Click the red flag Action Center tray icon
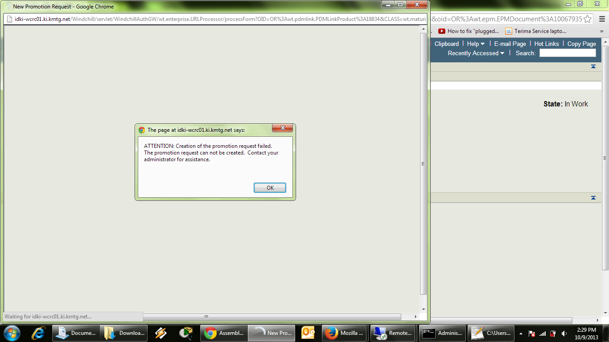 tap(532, 333)
